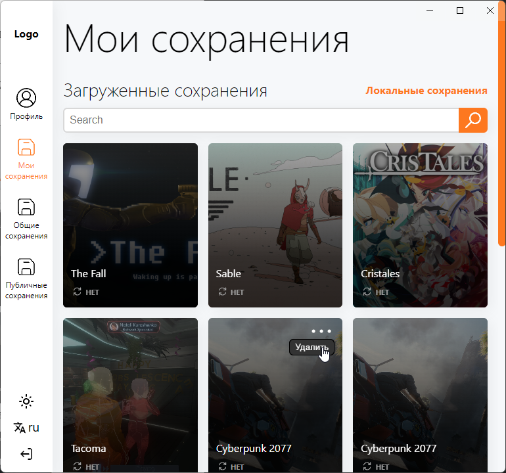Screen dimensions: 506x473
Task: Click The Fall title text
Action: 89,273
